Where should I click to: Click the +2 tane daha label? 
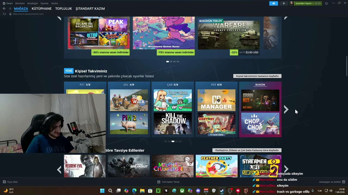click(216, 135)
